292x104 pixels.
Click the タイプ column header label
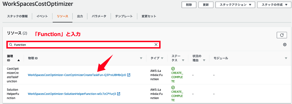click(155, 58)
